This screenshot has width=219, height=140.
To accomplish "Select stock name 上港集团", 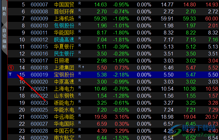I will click(64, 68).
